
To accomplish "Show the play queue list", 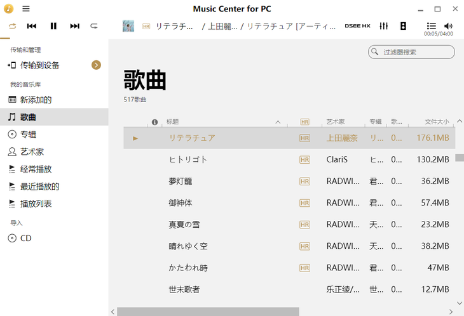I will point(431,26).
